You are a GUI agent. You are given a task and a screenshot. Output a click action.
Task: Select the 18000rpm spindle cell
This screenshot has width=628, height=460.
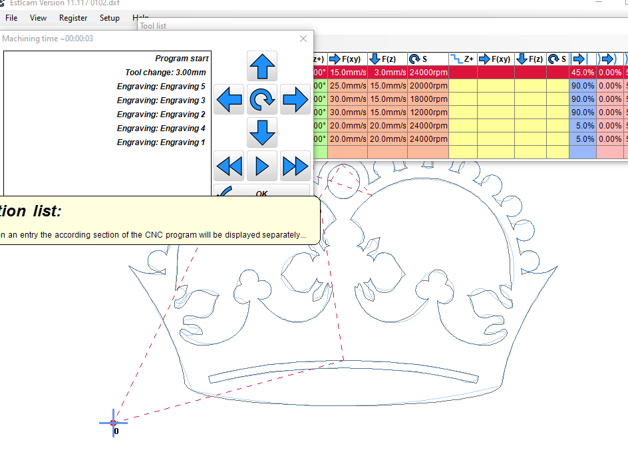click(428, 99)
